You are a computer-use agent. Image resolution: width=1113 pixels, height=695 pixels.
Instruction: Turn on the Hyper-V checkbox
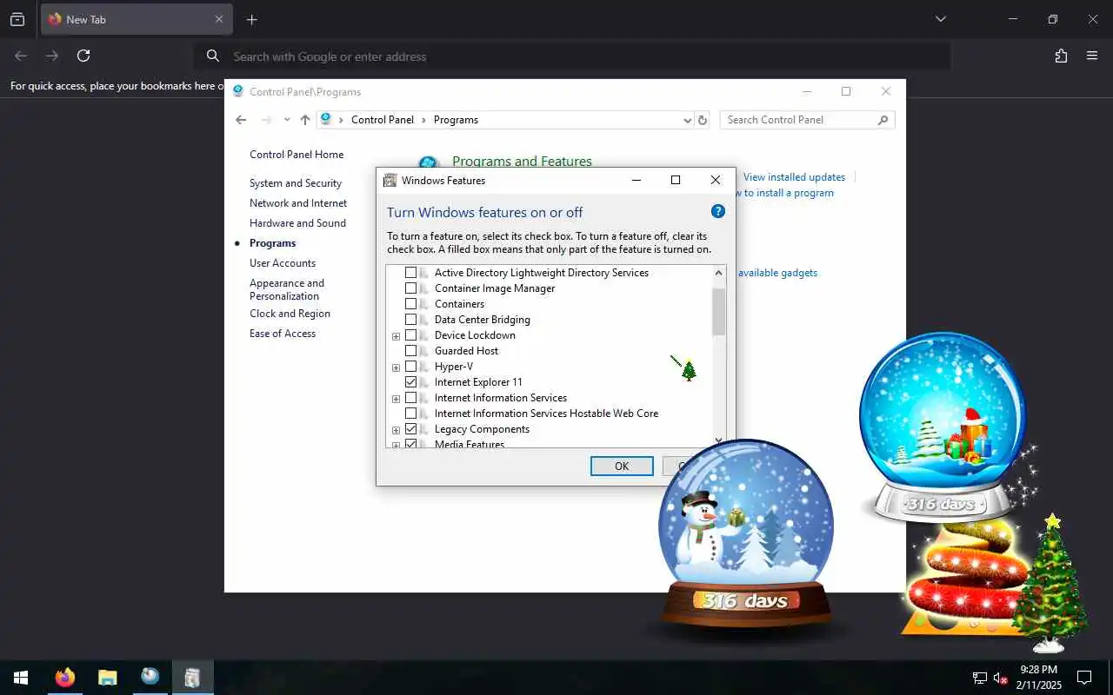click(x=411, y=367)
